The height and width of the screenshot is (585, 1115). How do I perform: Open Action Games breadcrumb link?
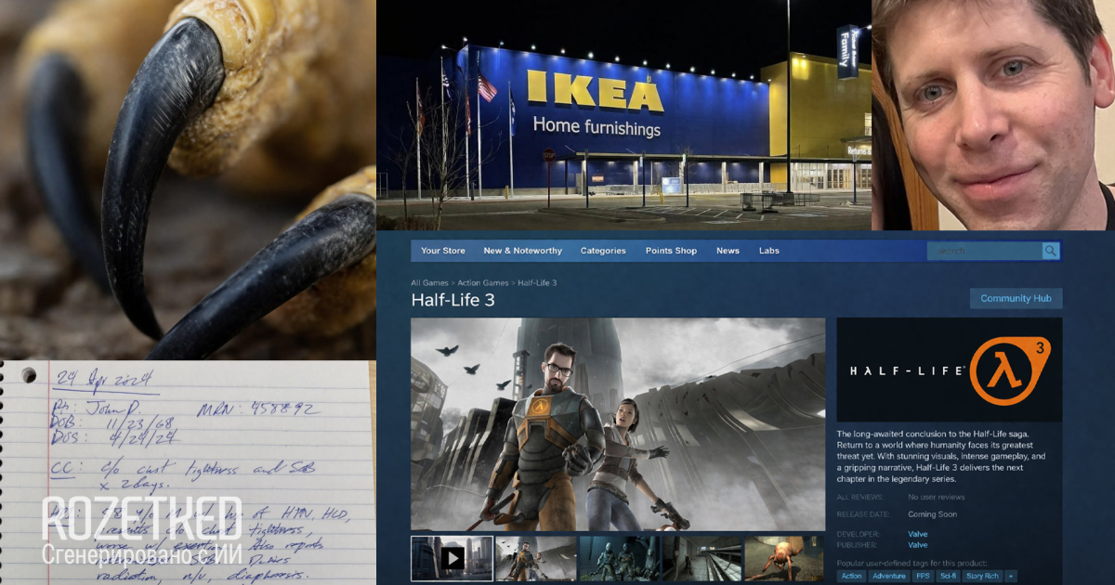482,282
